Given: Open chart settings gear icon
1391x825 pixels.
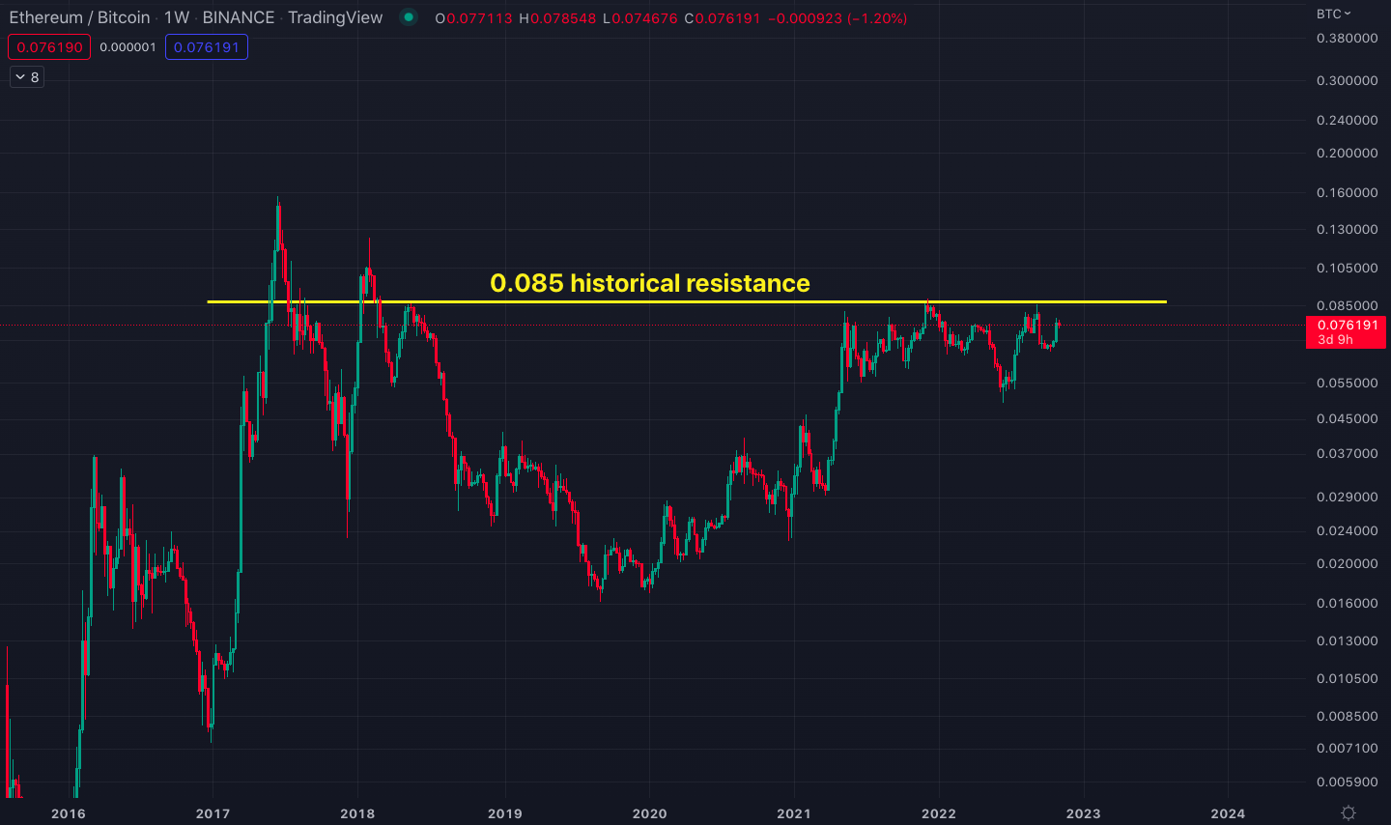Looking at the screenshot, I should click(x=1349, y=812).
